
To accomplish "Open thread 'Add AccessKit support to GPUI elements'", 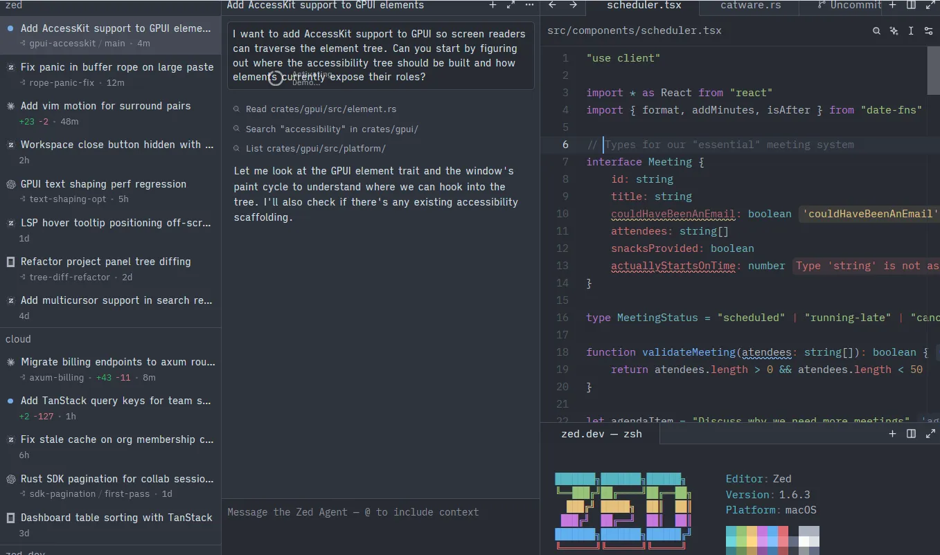I will (x=111, y=35).
